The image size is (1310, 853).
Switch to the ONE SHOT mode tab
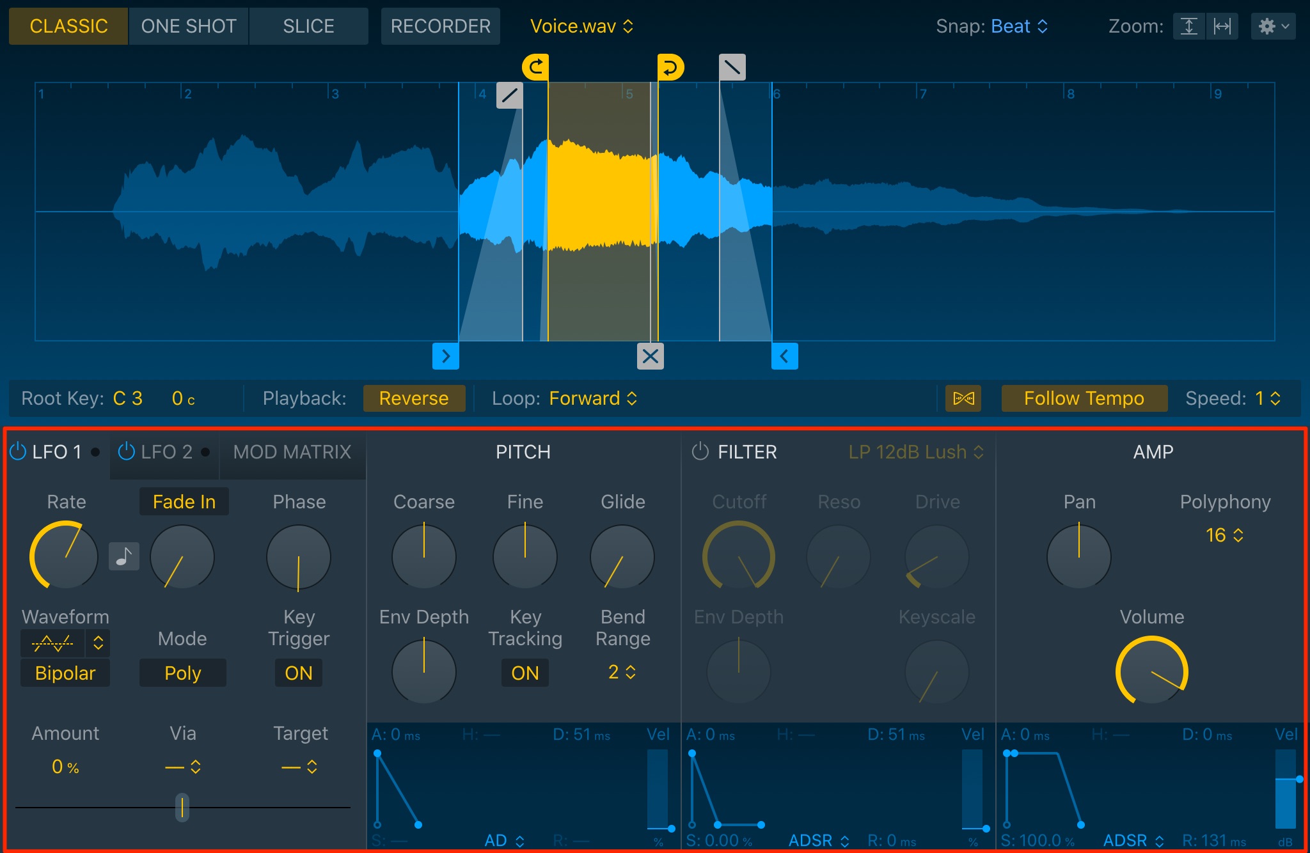pyautogui.click(x=189, y=26)
